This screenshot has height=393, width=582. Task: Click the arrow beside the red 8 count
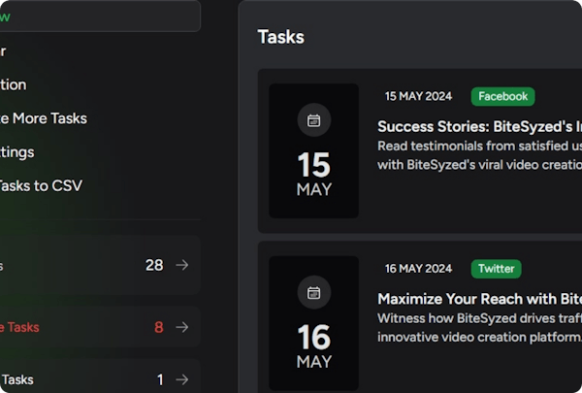[182, 327]
